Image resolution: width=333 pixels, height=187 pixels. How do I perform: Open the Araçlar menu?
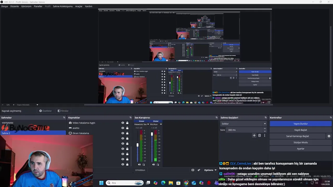[x=79, y=6]
